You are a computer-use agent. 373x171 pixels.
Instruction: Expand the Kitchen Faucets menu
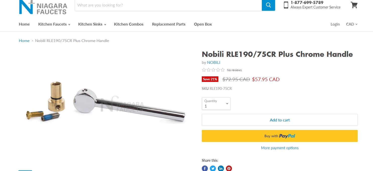[54, 24]
